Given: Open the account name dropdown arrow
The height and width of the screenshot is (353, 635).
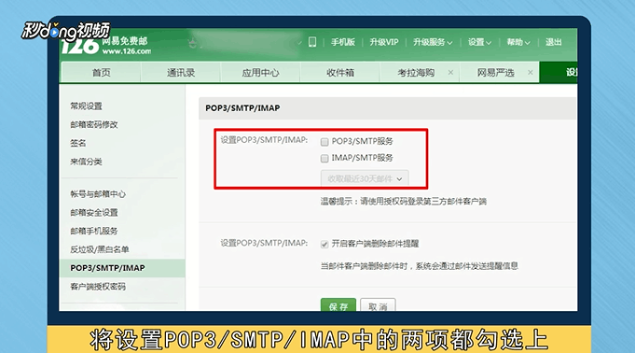Looking at the screenshot, I should (x=299, y=42).
